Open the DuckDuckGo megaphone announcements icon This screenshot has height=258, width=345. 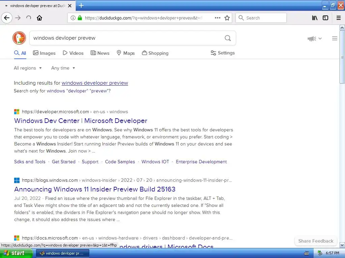click(x=312, y=39)
